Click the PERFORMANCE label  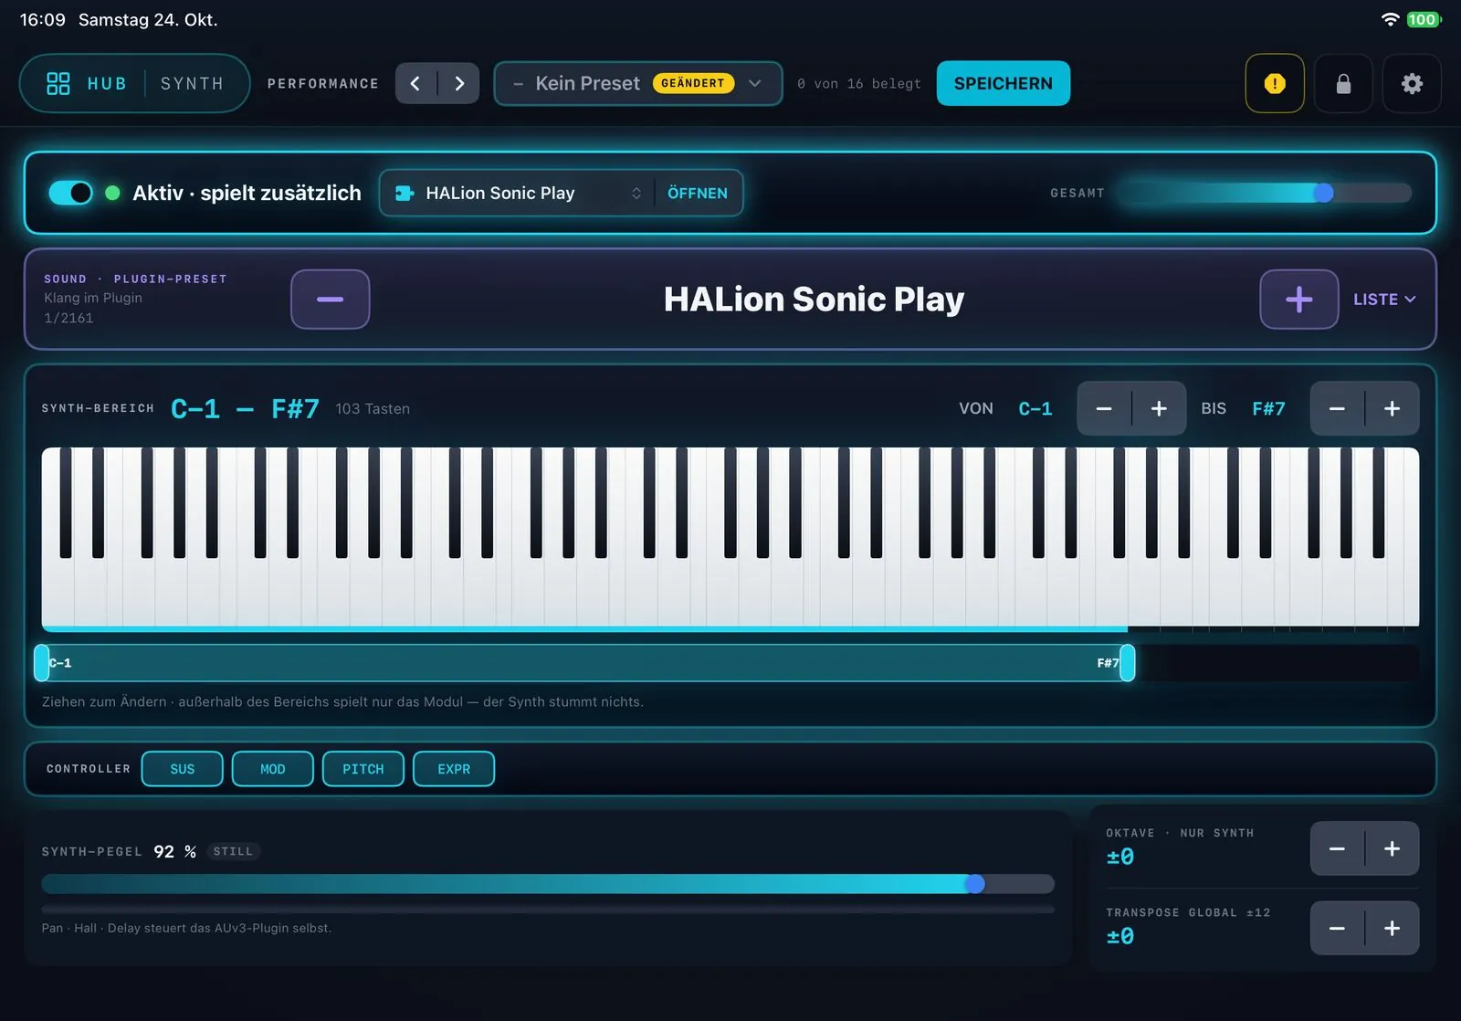point(323,83)
